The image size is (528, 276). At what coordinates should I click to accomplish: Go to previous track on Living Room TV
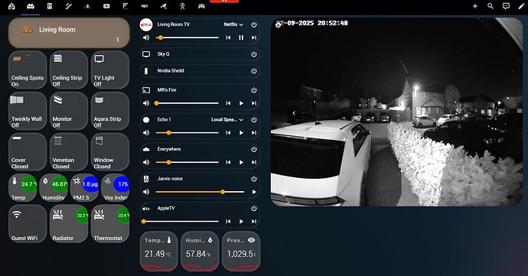[x=228, y=37]
